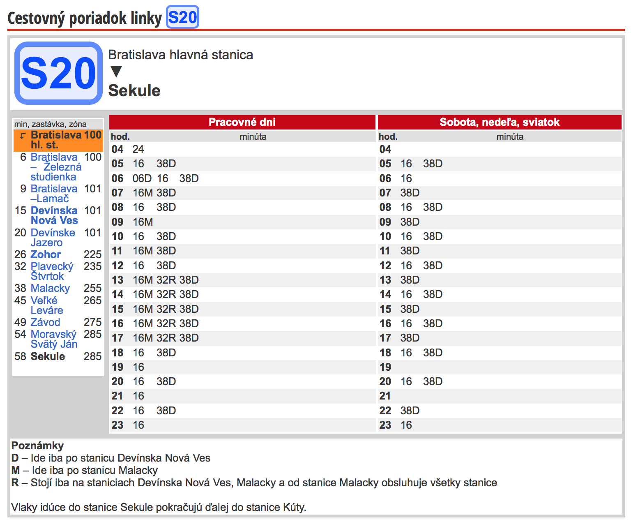Click zone 225 next to Zohor

(92, 254)
